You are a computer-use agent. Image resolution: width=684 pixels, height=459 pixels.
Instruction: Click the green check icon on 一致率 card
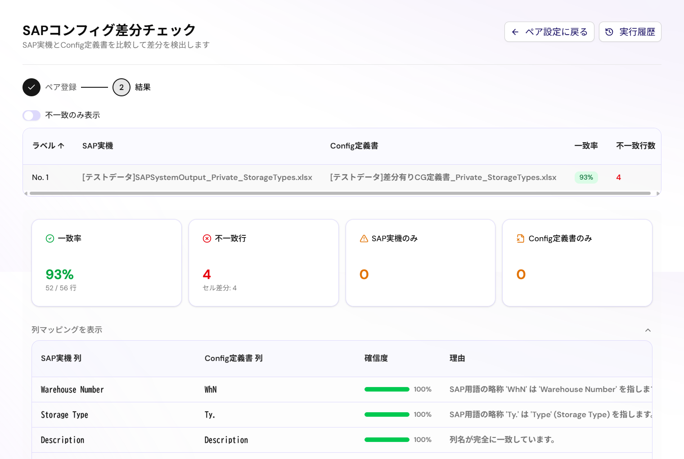(x=50, y=238)
